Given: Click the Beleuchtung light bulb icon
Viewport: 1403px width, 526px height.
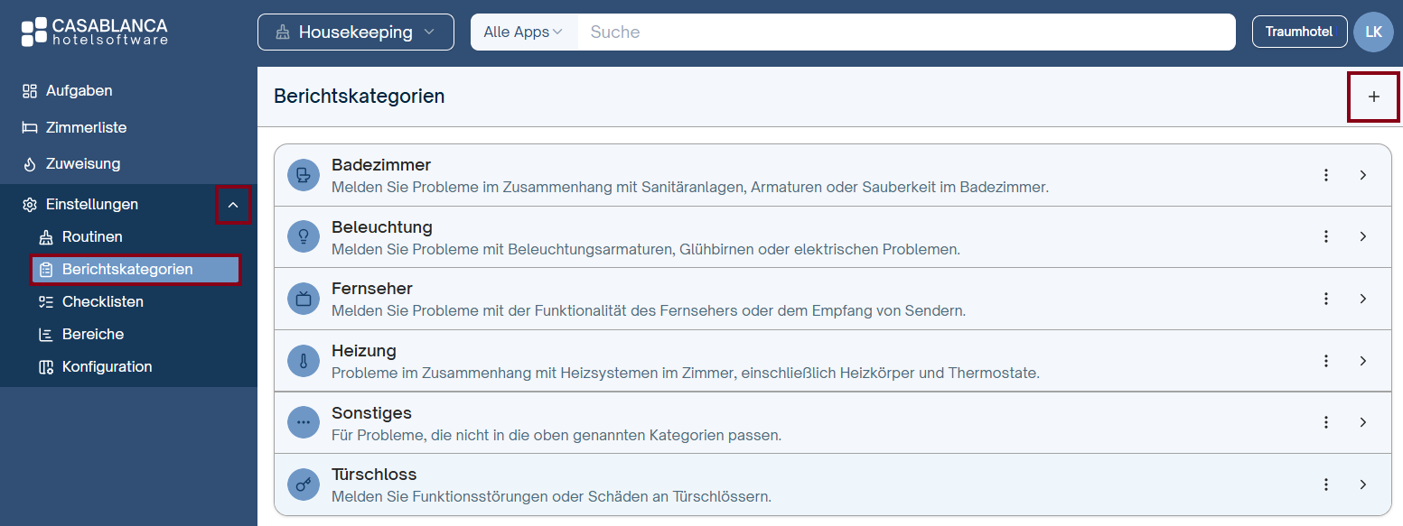Looking at the screenshot, I should point(304,236).
